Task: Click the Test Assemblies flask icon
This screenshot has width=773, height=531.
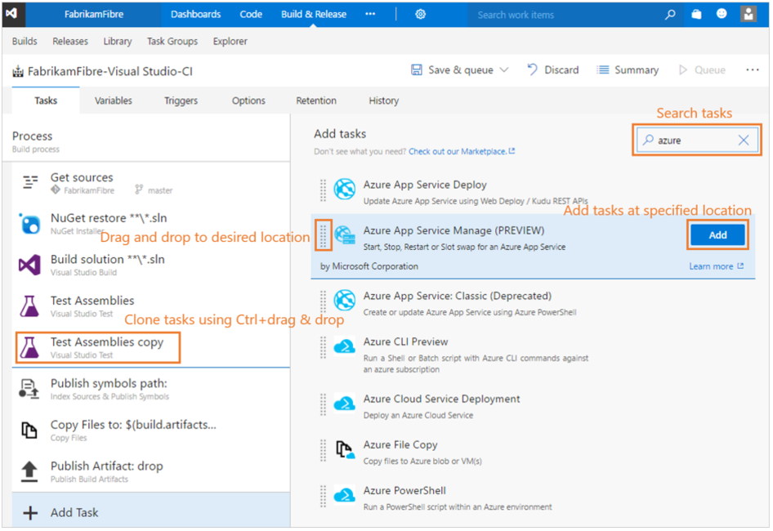Action: pyautogui.click(x=29, y=306)
